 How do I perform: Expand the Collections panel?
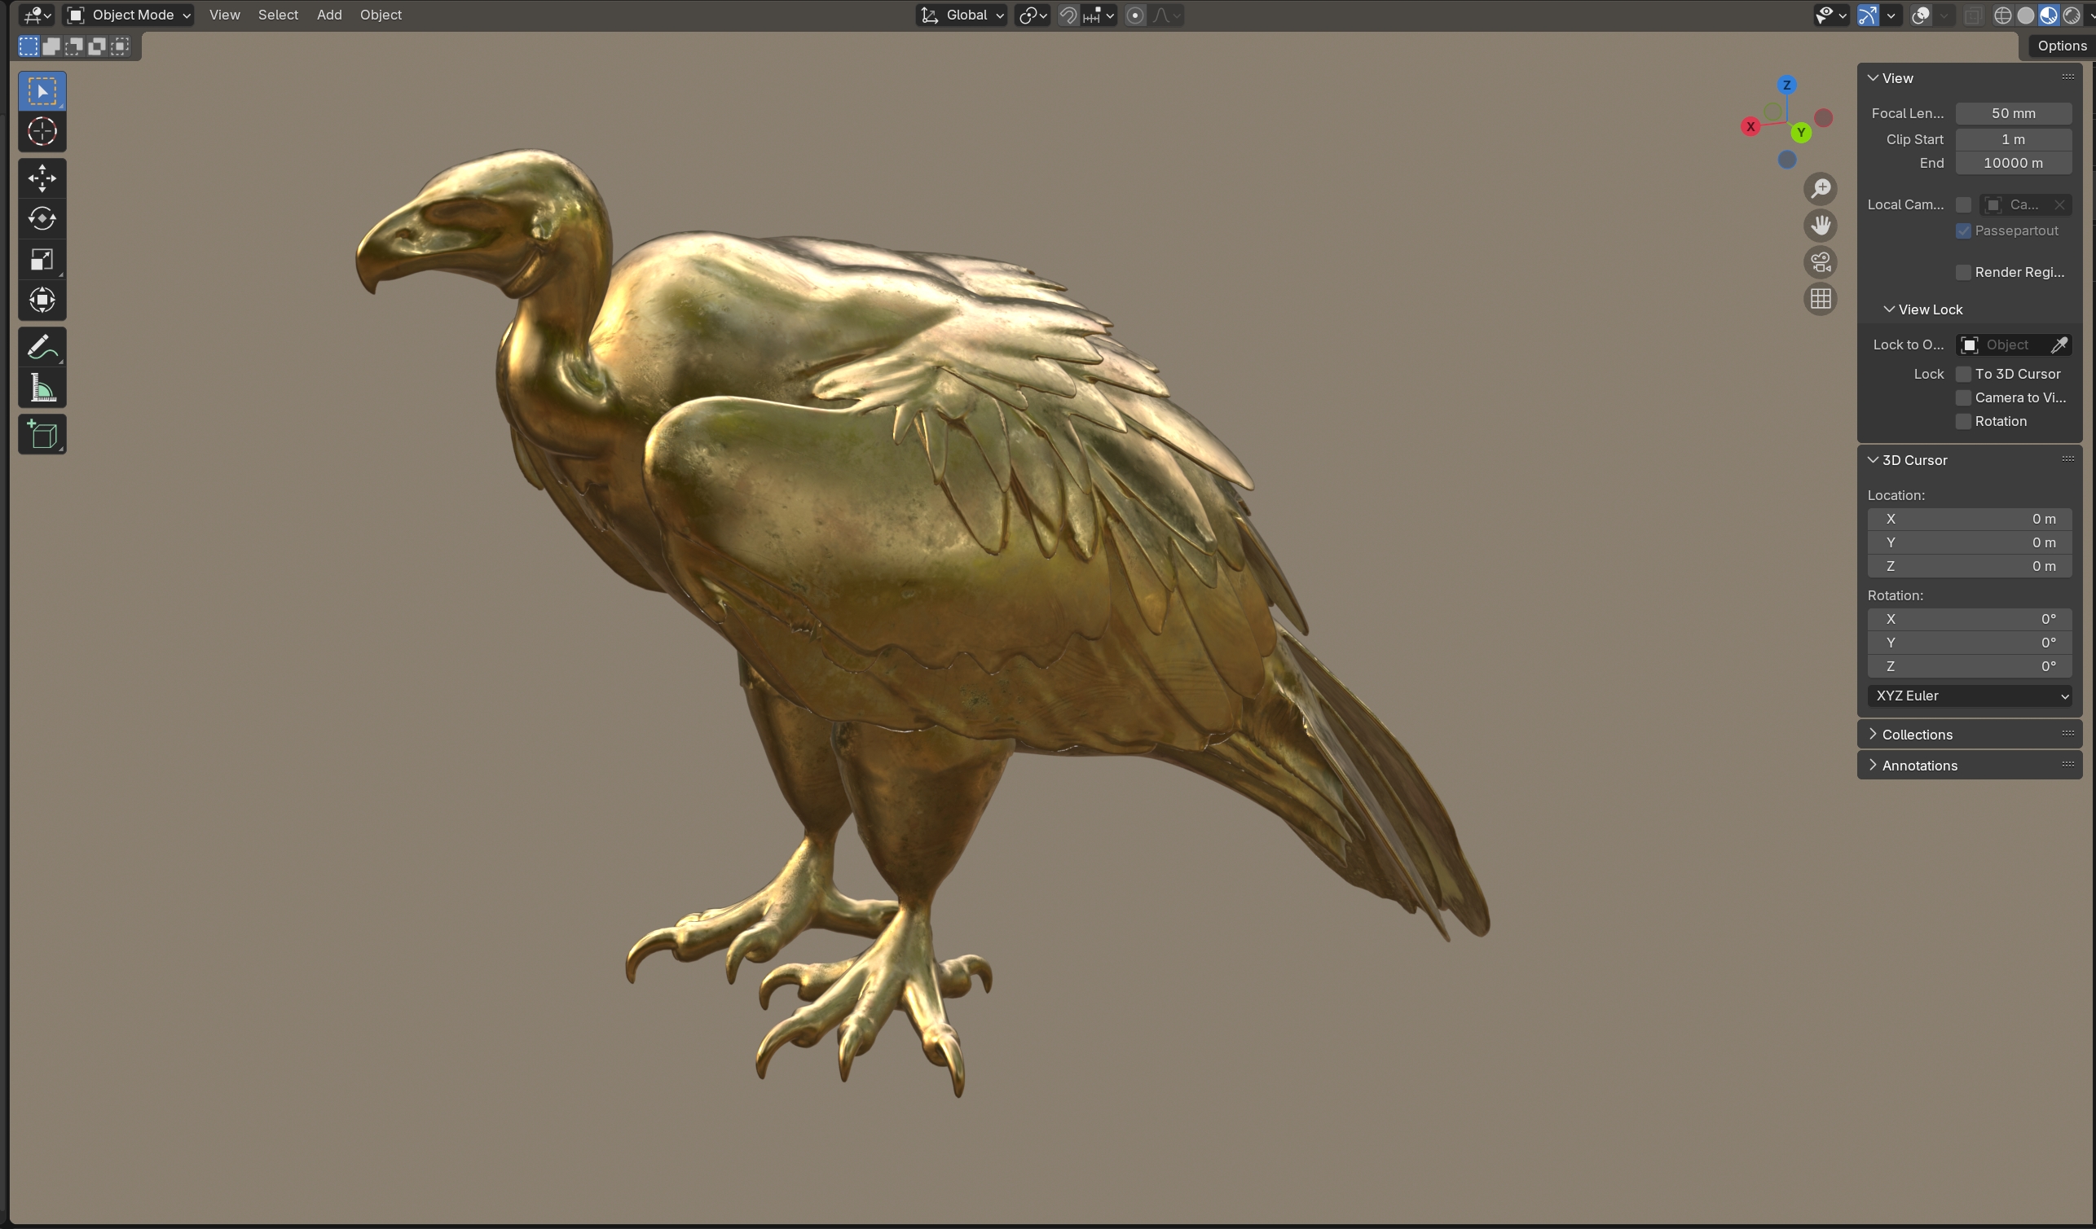(1917, 735)
